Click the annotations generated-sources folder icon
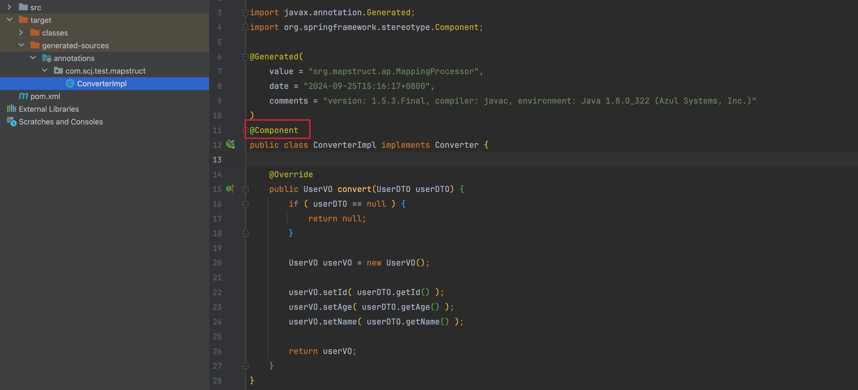 [47, 58]
